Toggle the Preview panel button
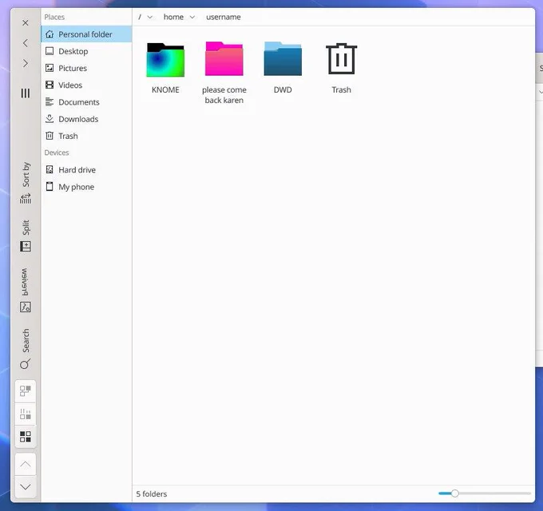543x511 pixels. pyautogui.click(x=26, y=290)
